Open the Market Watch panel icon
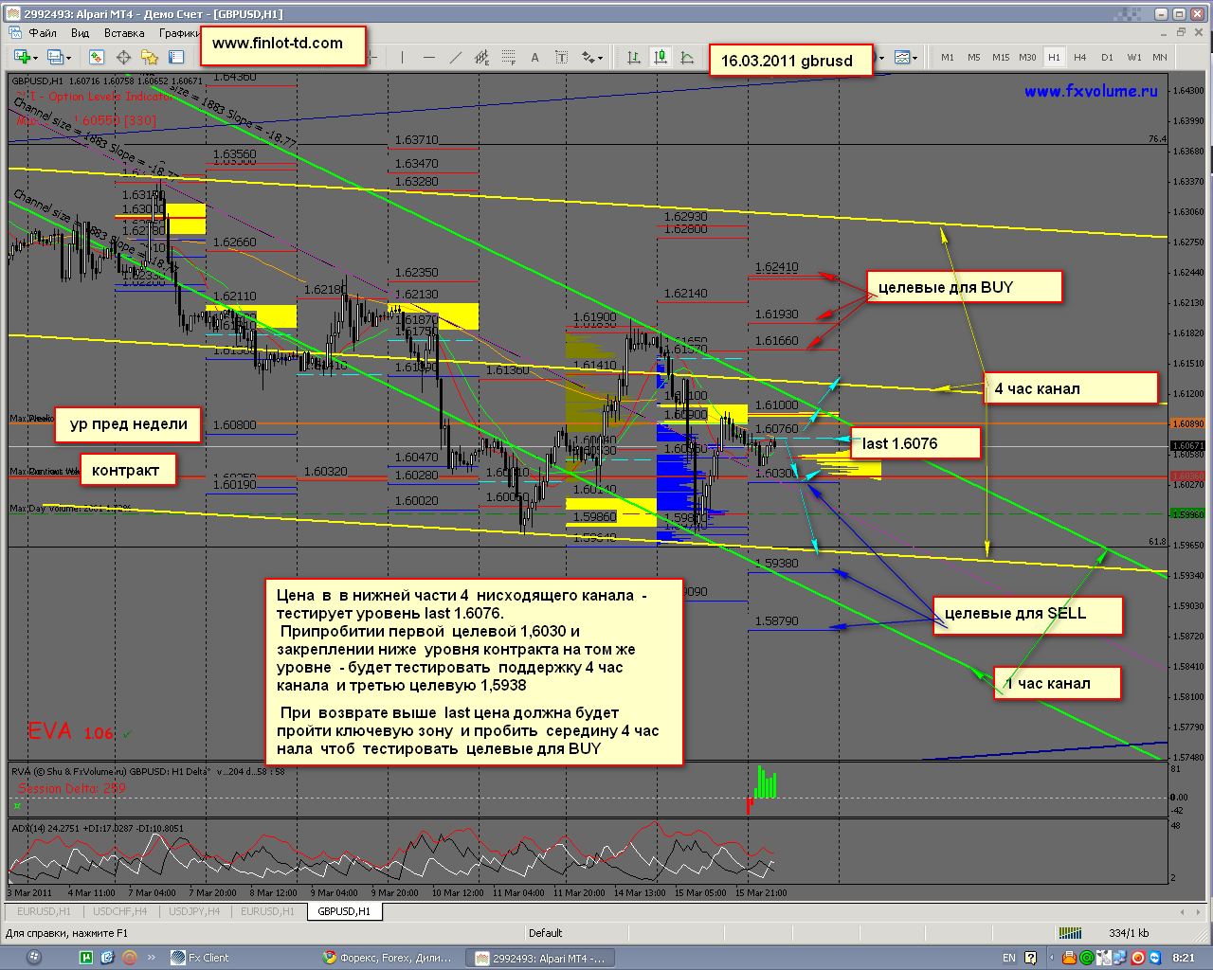This screenshot has height=970, width=1213. click(x=95, y=58)
